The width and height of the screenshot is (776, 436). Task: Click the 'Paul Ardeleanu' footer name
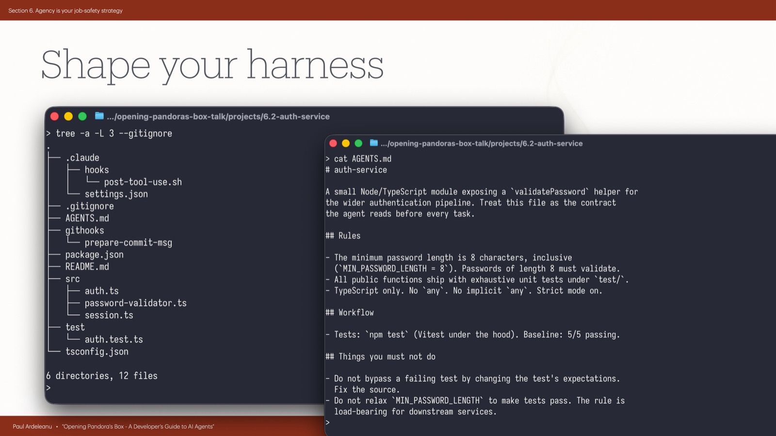32,426
